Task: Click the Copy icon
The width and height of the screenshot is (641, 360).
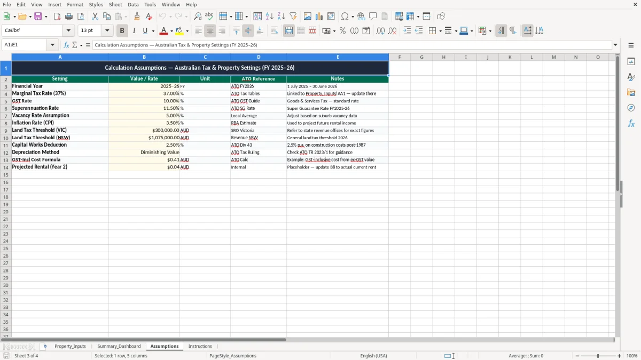Action: click(x=107, y=17)
